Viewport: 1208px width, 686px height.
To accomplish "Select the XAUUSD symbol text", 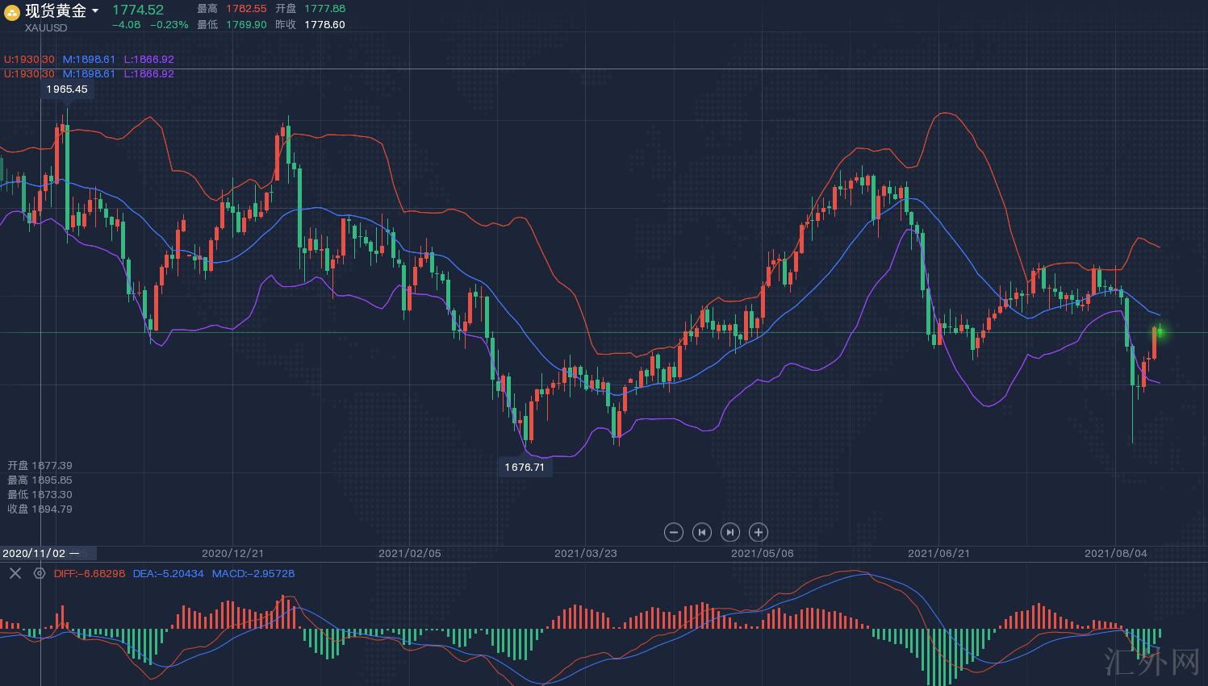I will click(46, 27).
